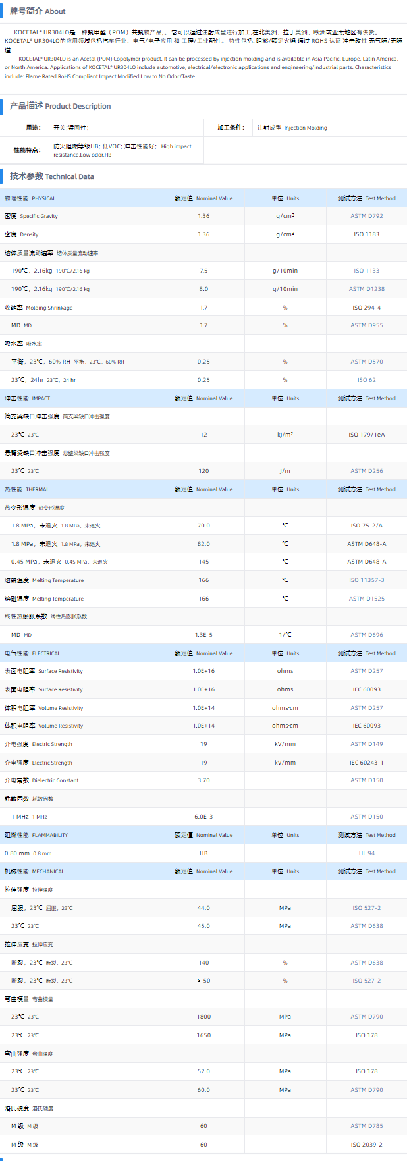Viewport: 407px width, 1161px height.
Task: Click the ISO 62 test method link
Action: pyautogui.click(x=366, y=380)
